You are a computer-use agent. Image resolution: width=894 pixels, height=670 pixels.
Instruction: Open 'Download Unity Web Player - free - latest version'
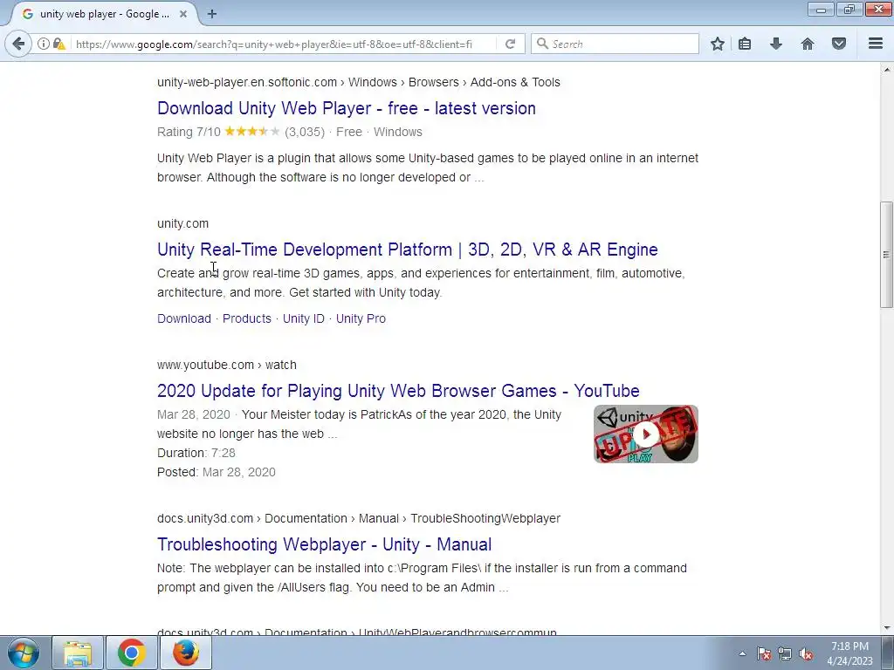(347, 108)
